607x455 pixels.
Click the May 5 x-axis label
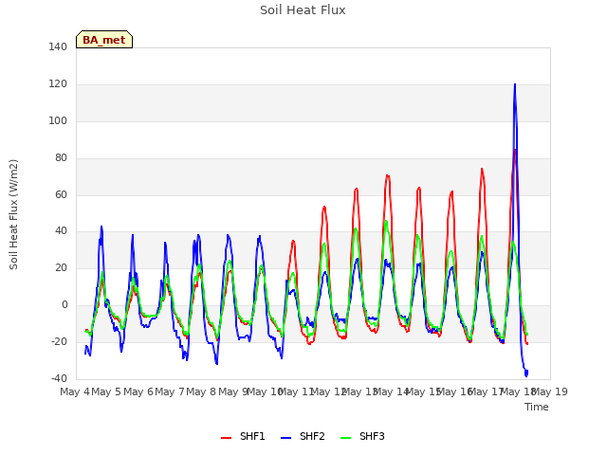tap(106, 391)
